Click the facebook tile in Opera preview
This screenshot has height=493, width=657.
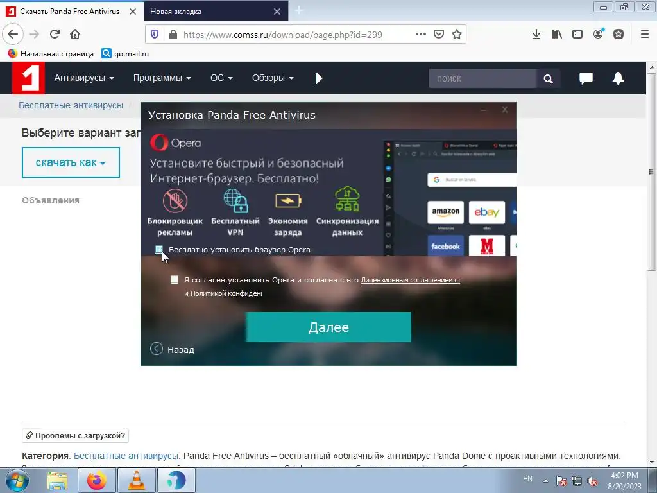point(445,246)
